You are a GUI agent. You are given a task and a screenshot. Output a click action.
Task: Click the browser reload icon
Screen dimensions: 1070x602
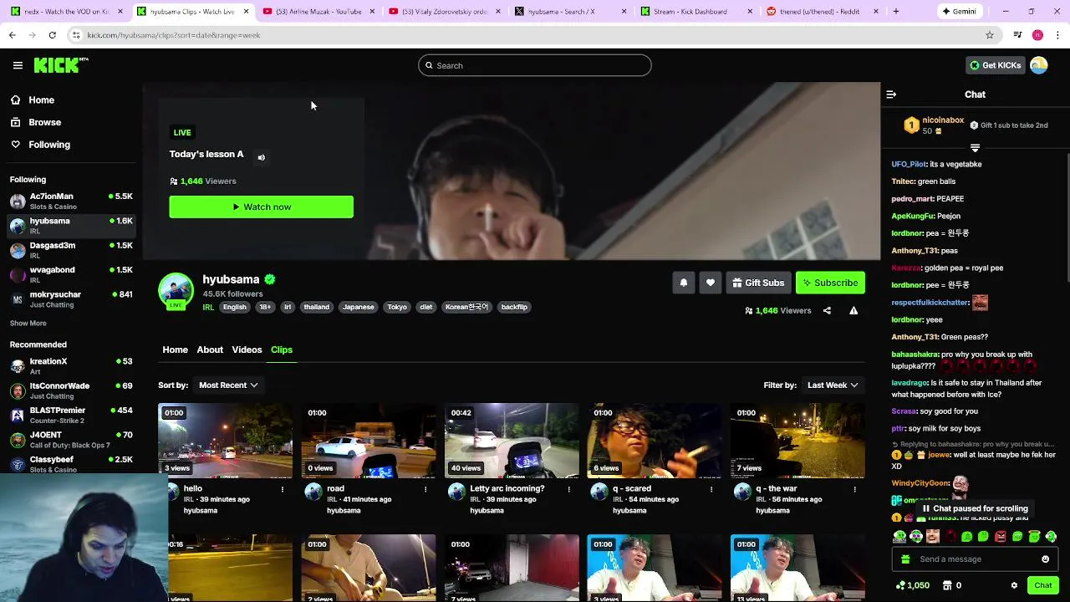tap(52, 35)
